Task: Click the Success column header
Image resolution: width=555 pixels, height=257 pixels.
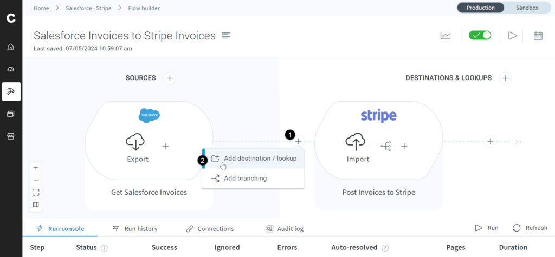Action: click(x=164, y=247)
